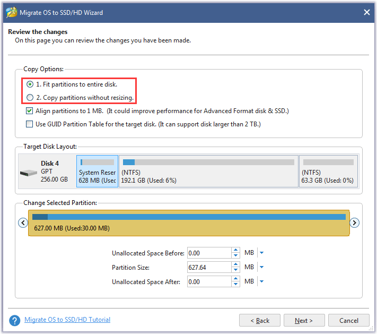Image resolution: width=377 pixels, height=334 pixels.
Task: Enable Use GUID Partition Table checkbox
Action: pos(29,124)
